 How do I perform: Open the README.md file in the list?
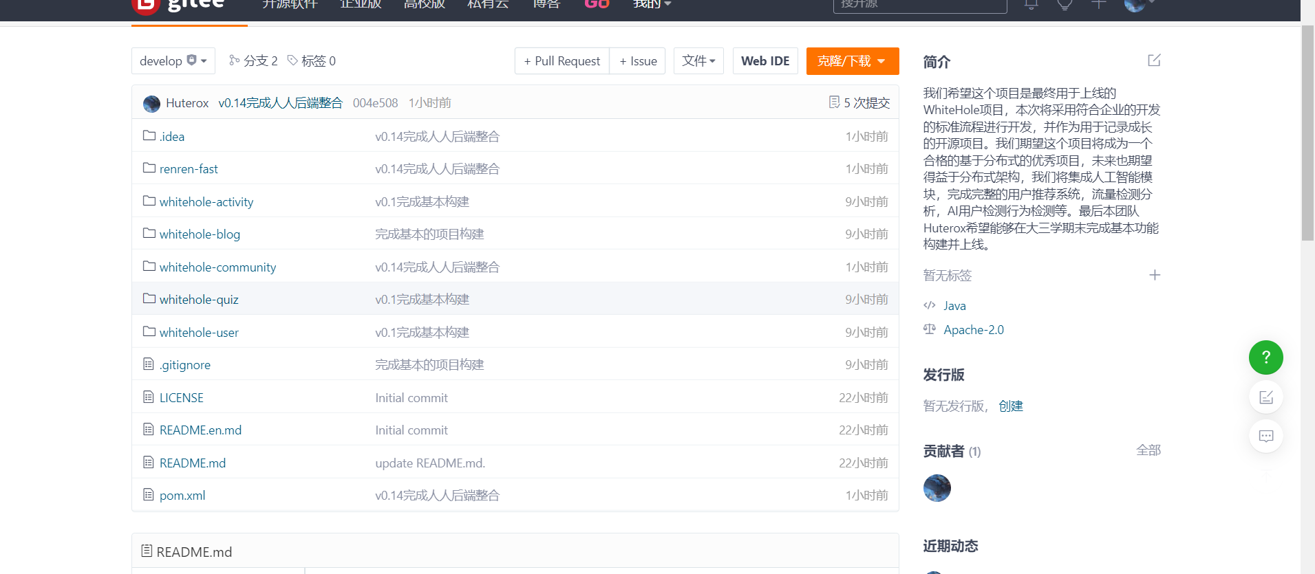193,463
